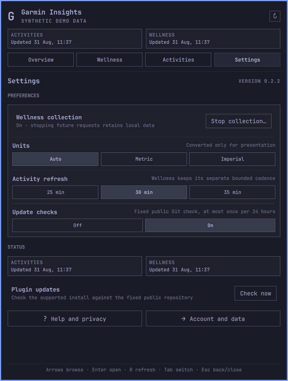288x381 pixels.
Task: Click the top Activities updated card
Action: pyautogui.click(x=74, y=38)
